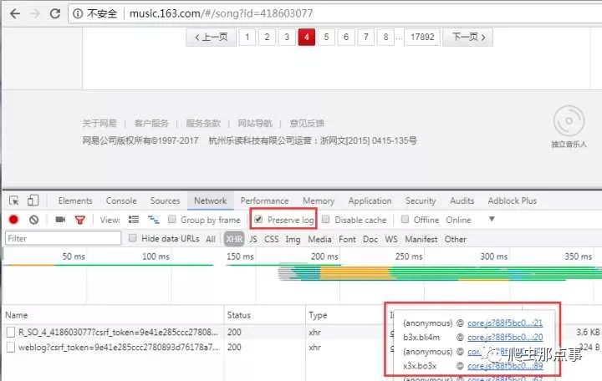Open page 7 in pagination

pos(366,38)
